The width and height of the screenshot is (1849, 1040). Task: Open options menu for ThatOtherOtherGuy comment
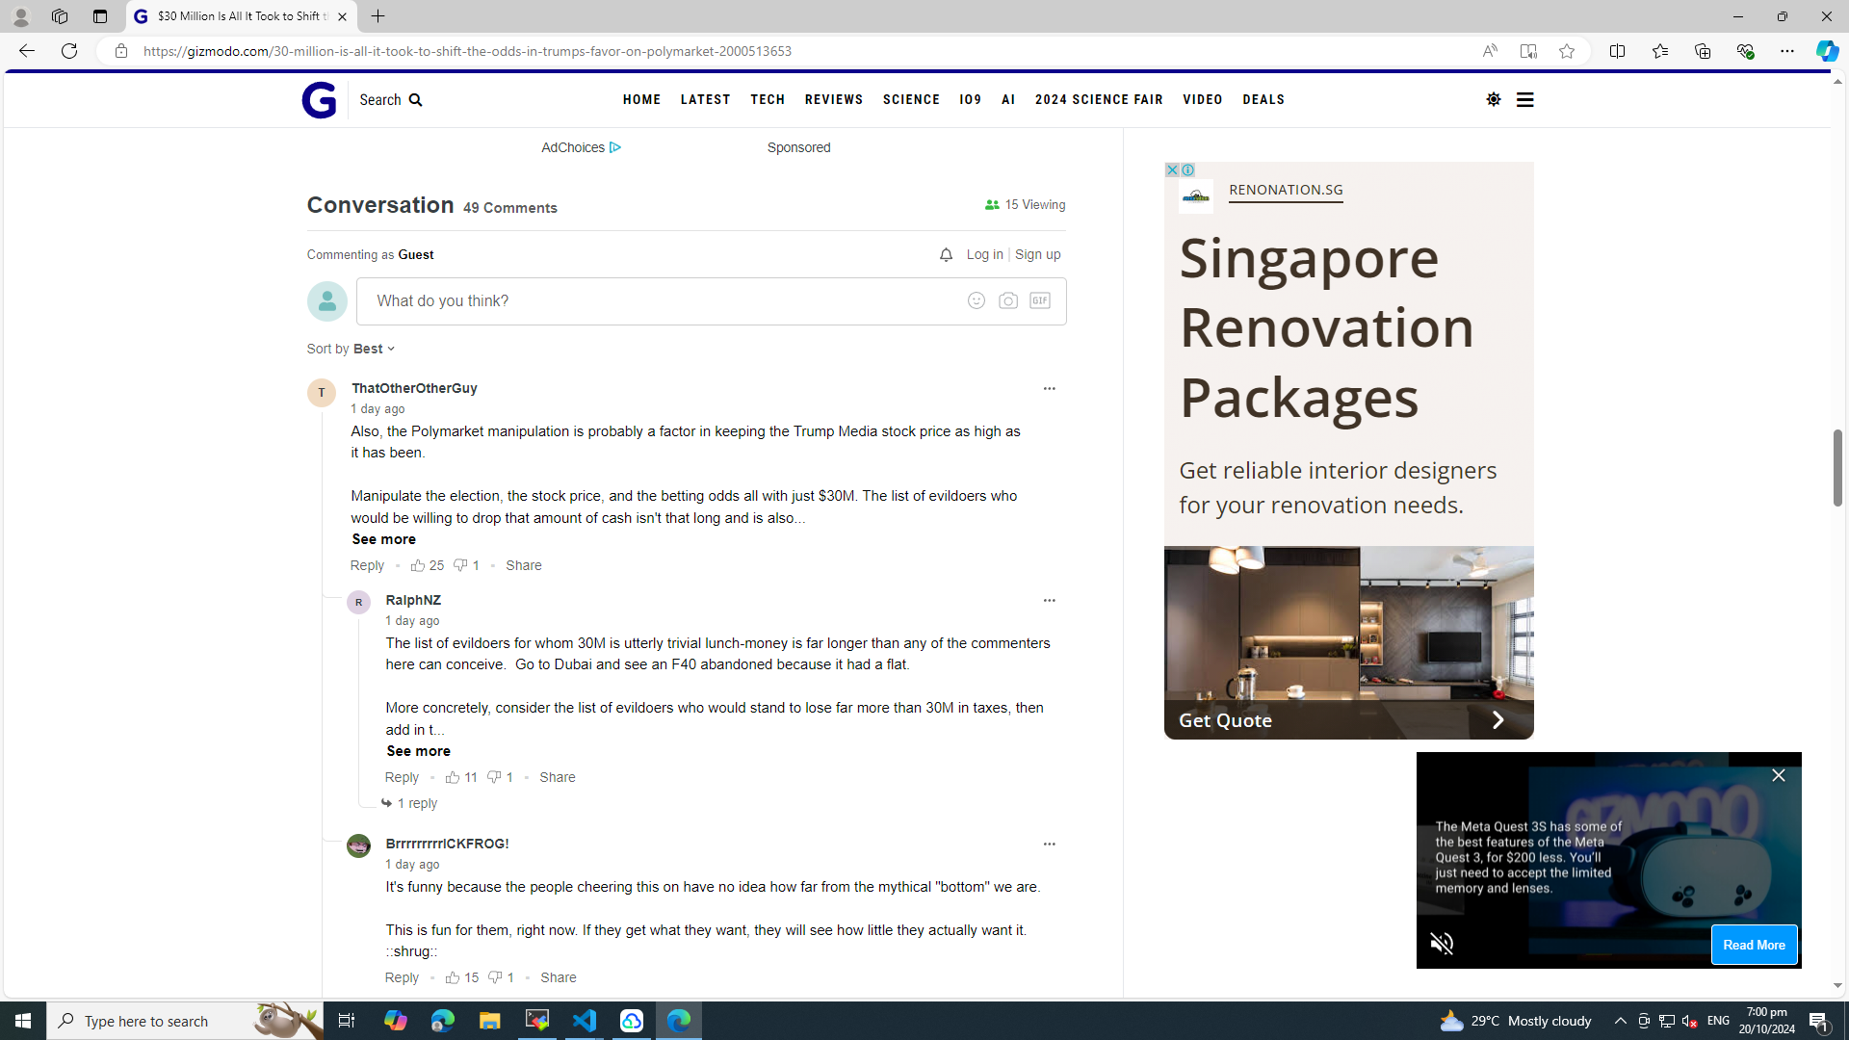pos(1049,388)
